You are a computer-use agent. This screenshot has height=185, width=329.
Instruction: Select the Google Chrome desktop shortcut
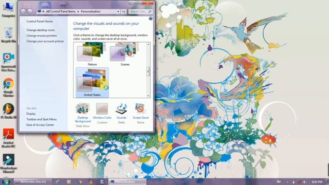tap(8, 87)
